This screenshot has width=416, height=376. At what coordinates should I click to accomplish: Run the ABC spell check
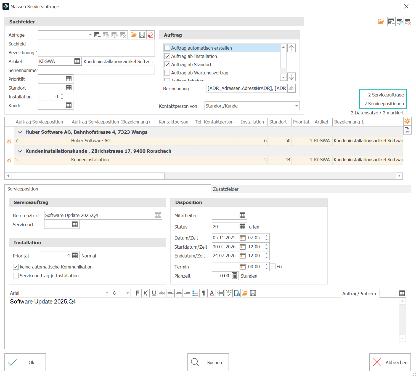pos(229,293)
